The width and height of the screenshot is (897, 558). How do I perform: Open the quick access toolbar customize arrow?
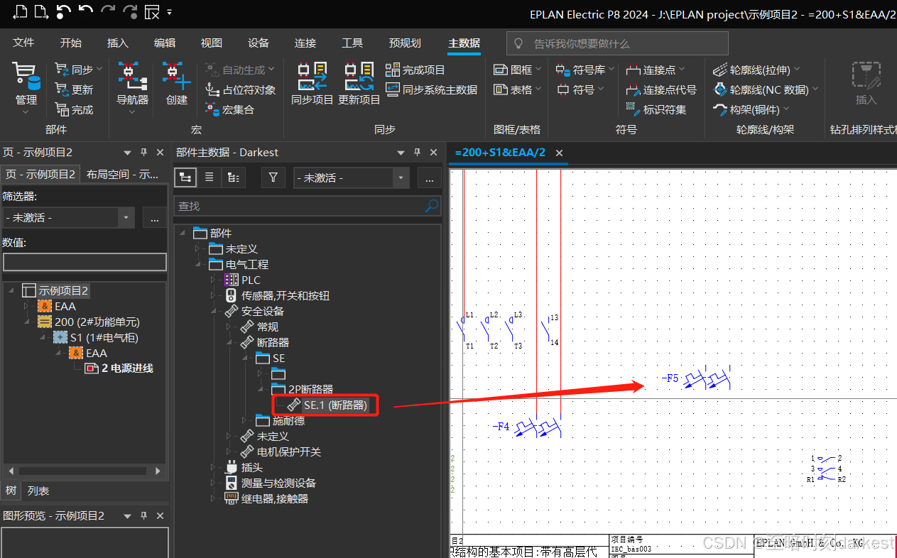(x=169, y=12)
